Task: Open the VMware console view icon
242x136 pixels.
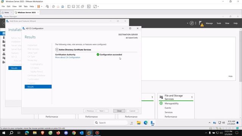Action: (89, 6)
